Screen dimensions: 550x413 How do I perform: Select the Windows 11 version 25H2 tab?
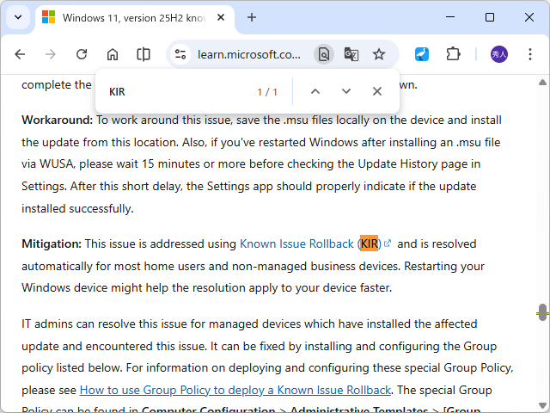(135, 17)
